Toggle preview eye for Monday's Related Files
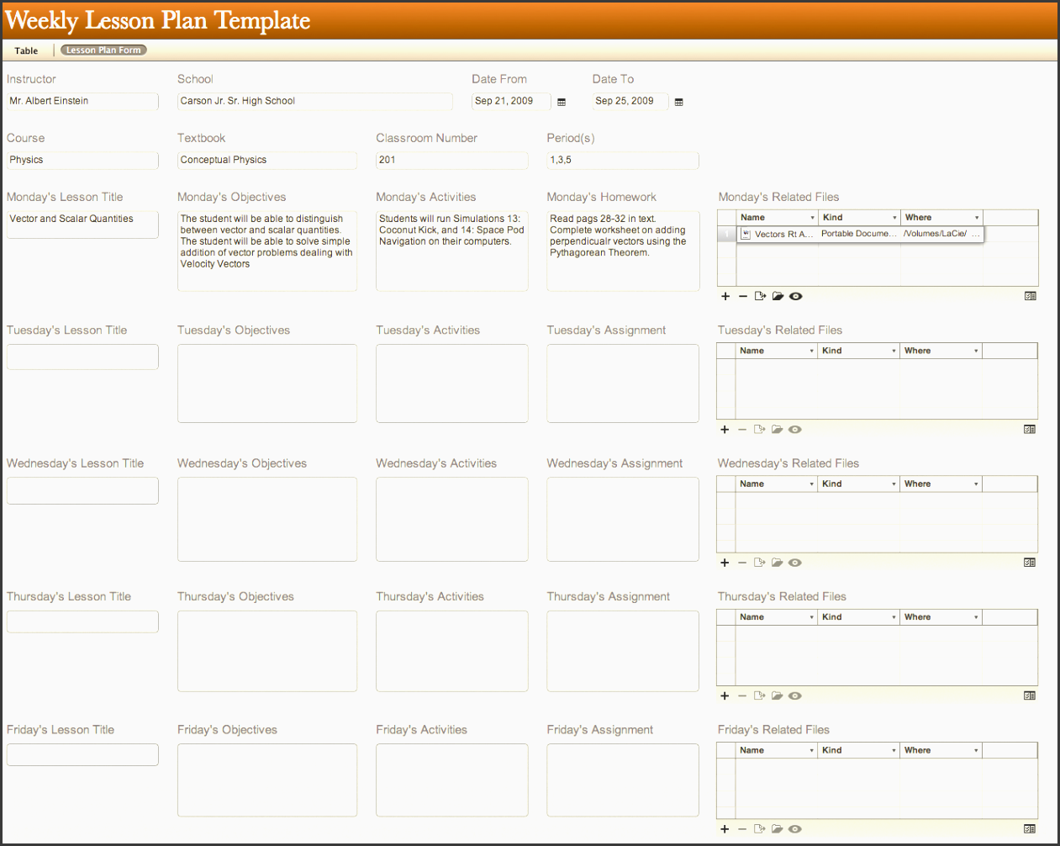This screenshot has height=846, width=1060. click(796, 296)
